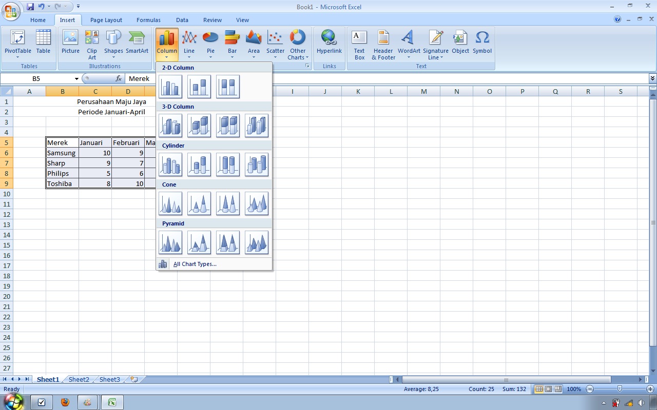Open the Line chart dropdown

tap(189, 45)
